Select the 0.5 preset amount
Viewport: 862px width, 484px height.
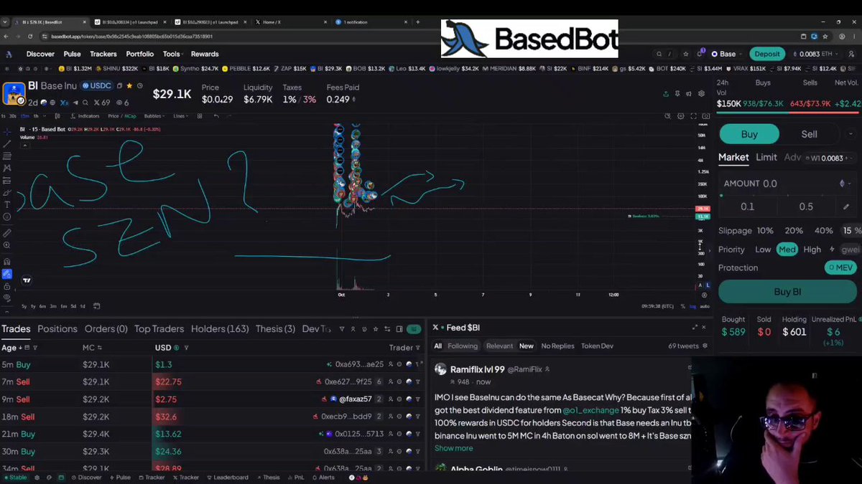pyautogui.click(x=806, y=207)
